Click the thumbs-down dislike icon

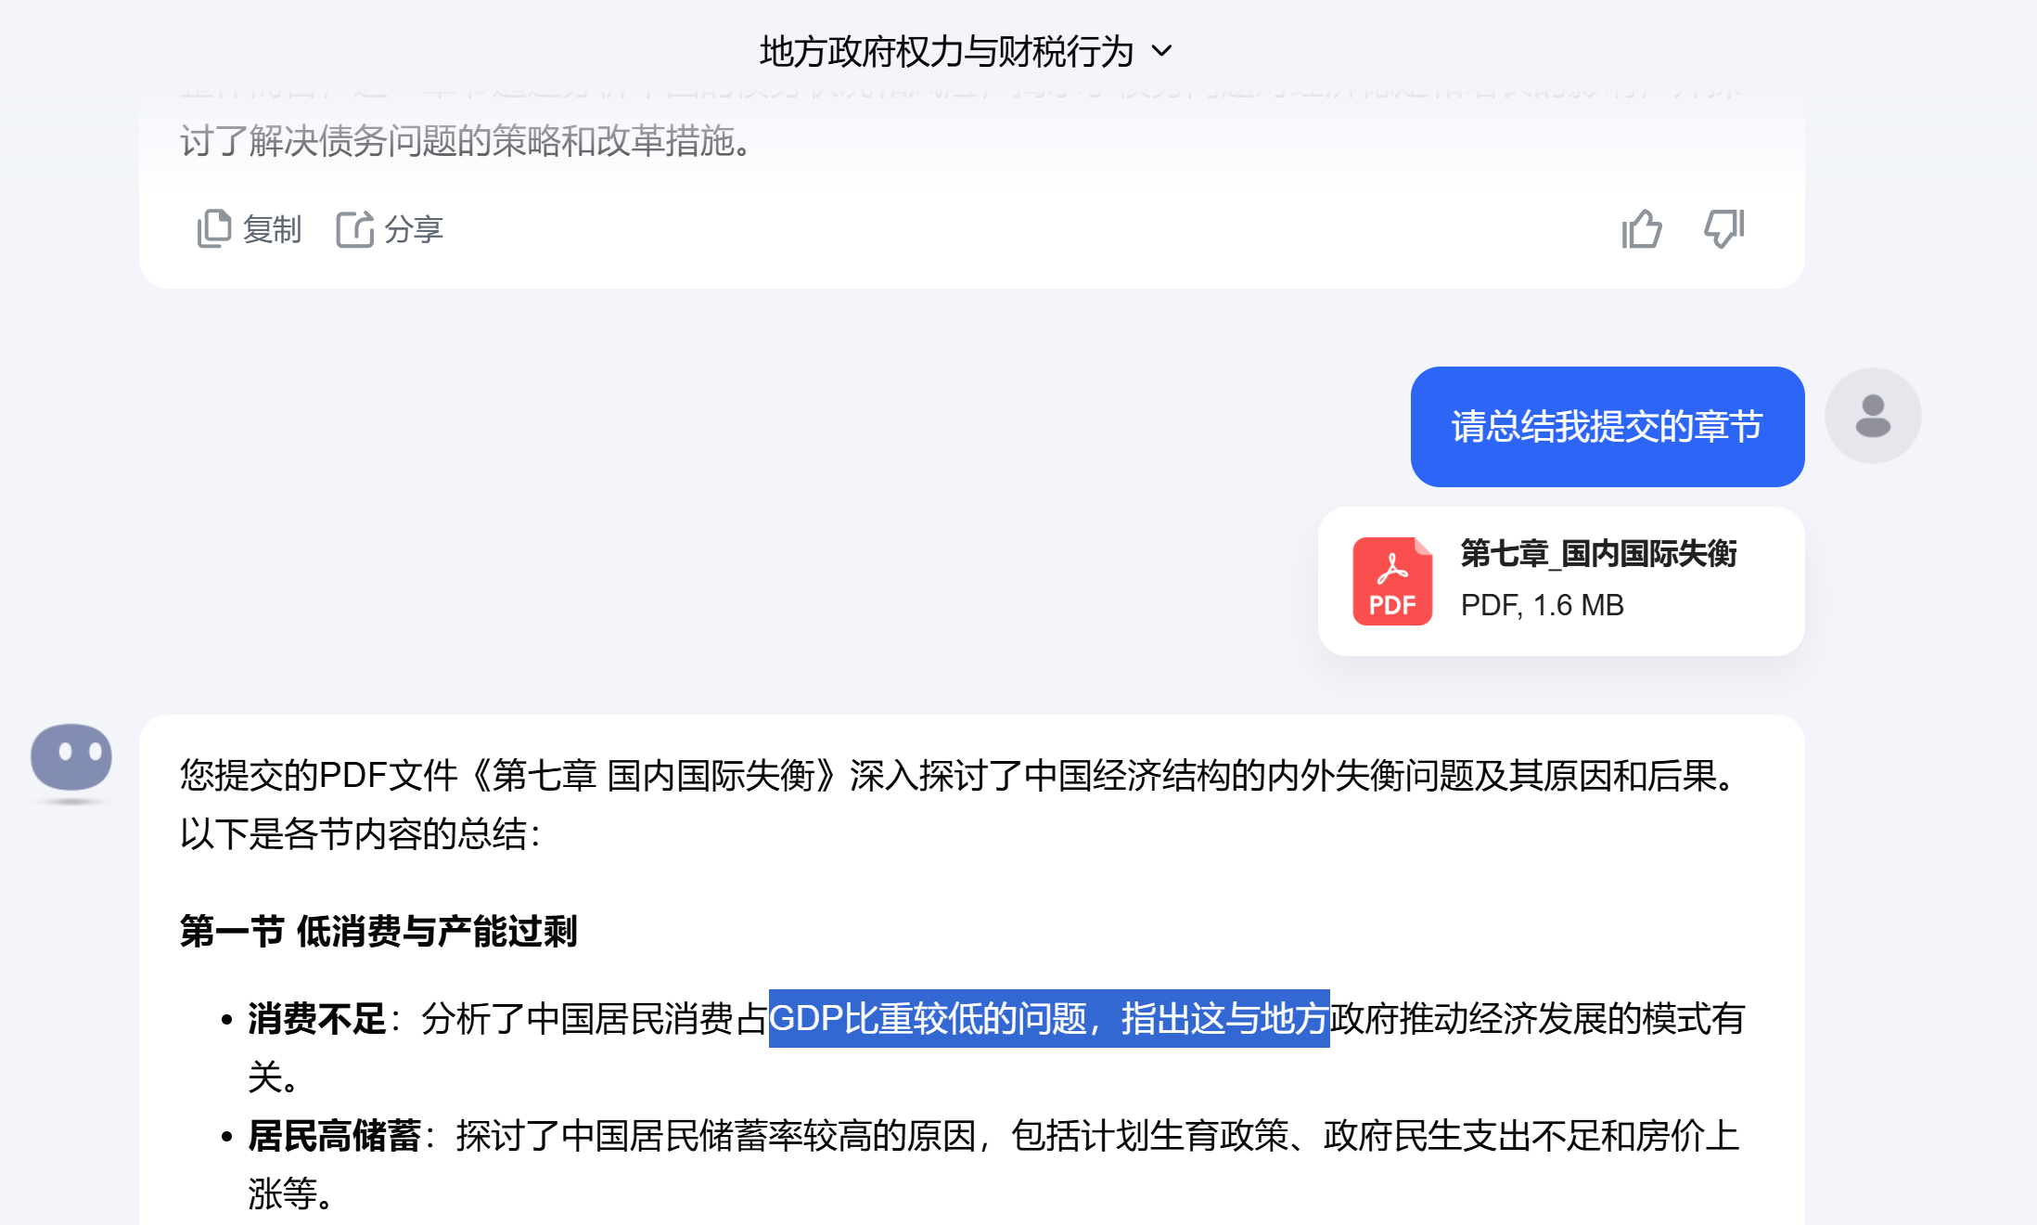(1724, 228)
